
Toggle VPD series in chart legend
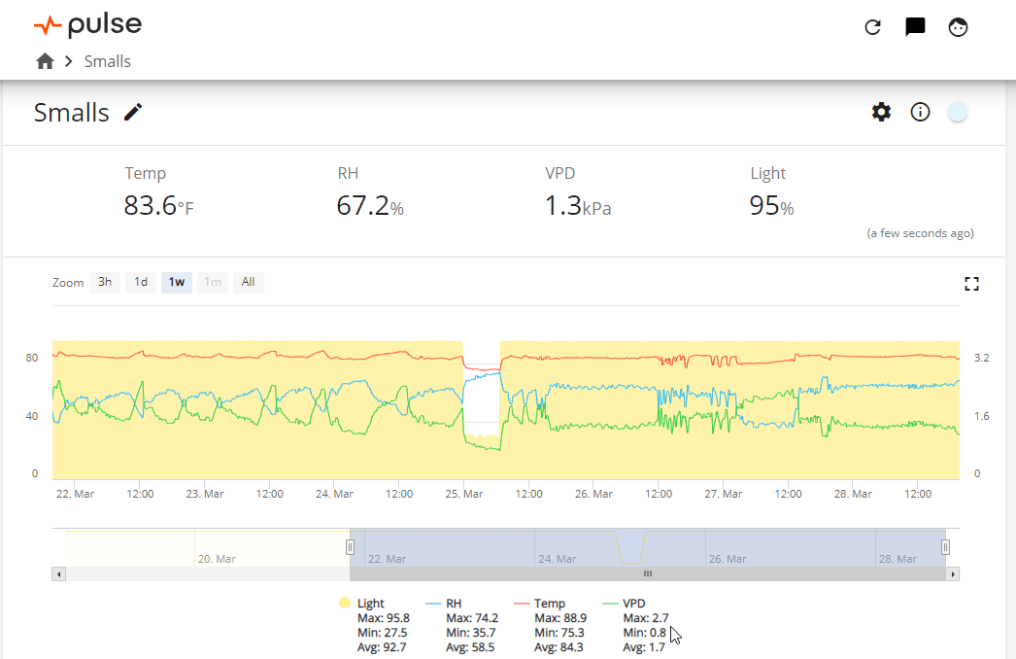(x=624, y=604)
